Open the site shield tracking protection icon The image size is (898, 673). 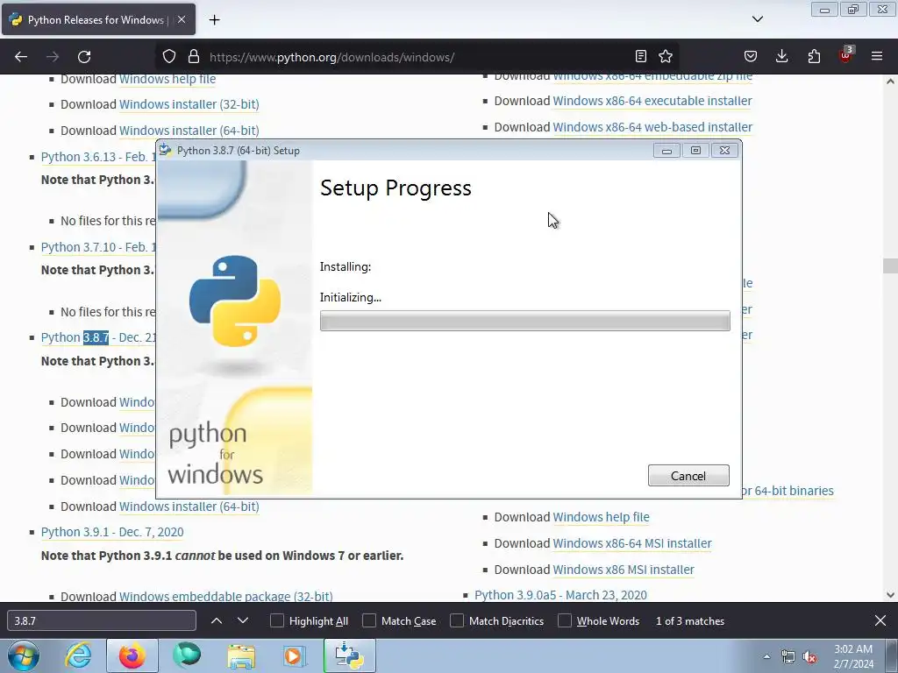(169, 57)
